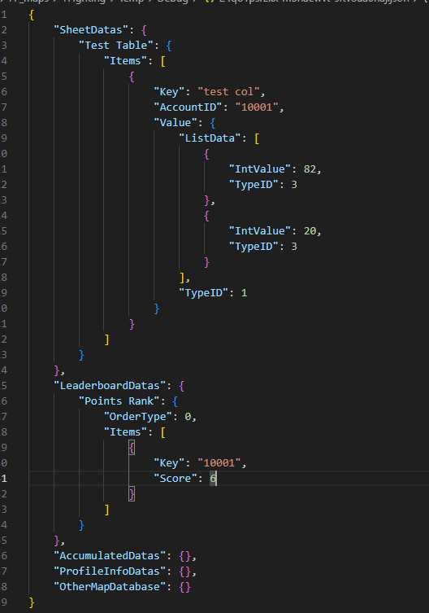Screen dimensions: 429x613
Task: Click the empty braces after "AccumulatedDatas"
Action: tap(185, 556)
